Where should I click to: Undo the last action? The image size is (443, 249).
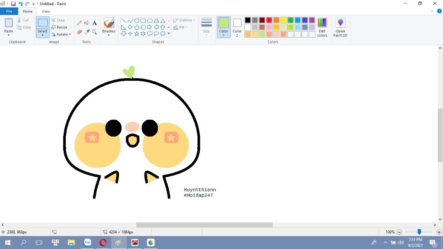(x=20, y=3)
